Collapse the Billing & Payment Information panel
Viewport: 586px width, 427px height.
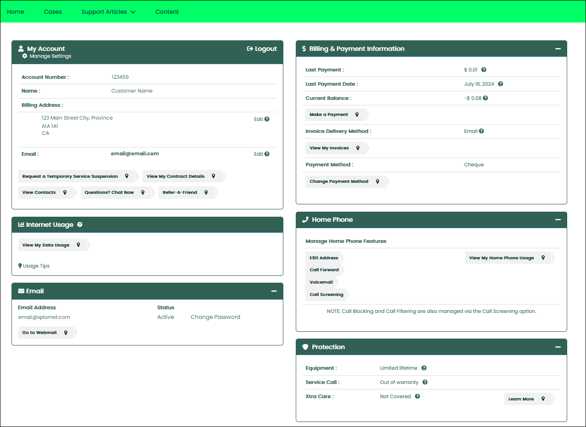pyautogui.click(x=558, y=49)
